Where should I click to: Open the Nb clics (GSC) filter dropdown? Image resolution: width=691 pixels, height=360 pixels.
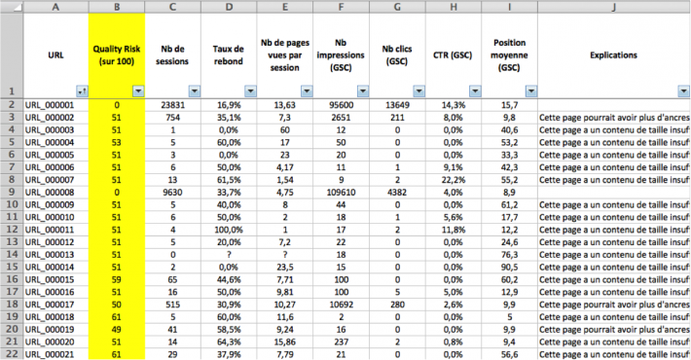419,91
